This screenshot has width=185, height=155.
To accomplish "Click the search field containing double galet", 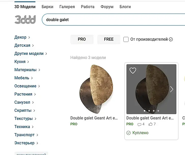I will [x=112, y=20].
